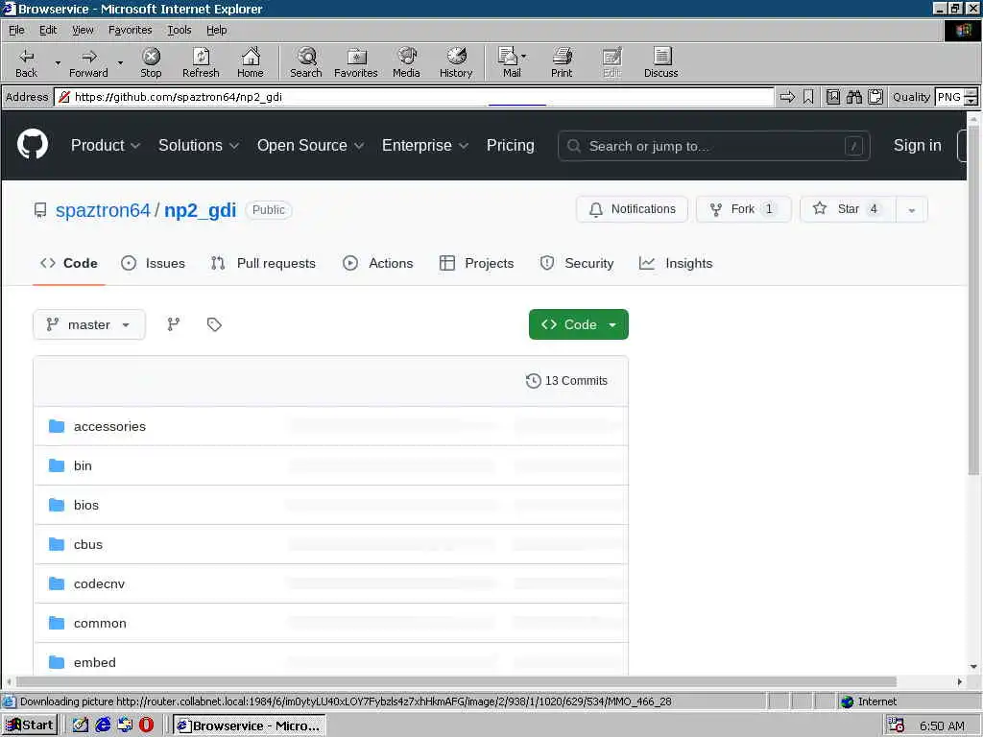The width and height of the screenshot is (983, 737).
Task: Open the common folder
Action: click(x=100, y=624)
